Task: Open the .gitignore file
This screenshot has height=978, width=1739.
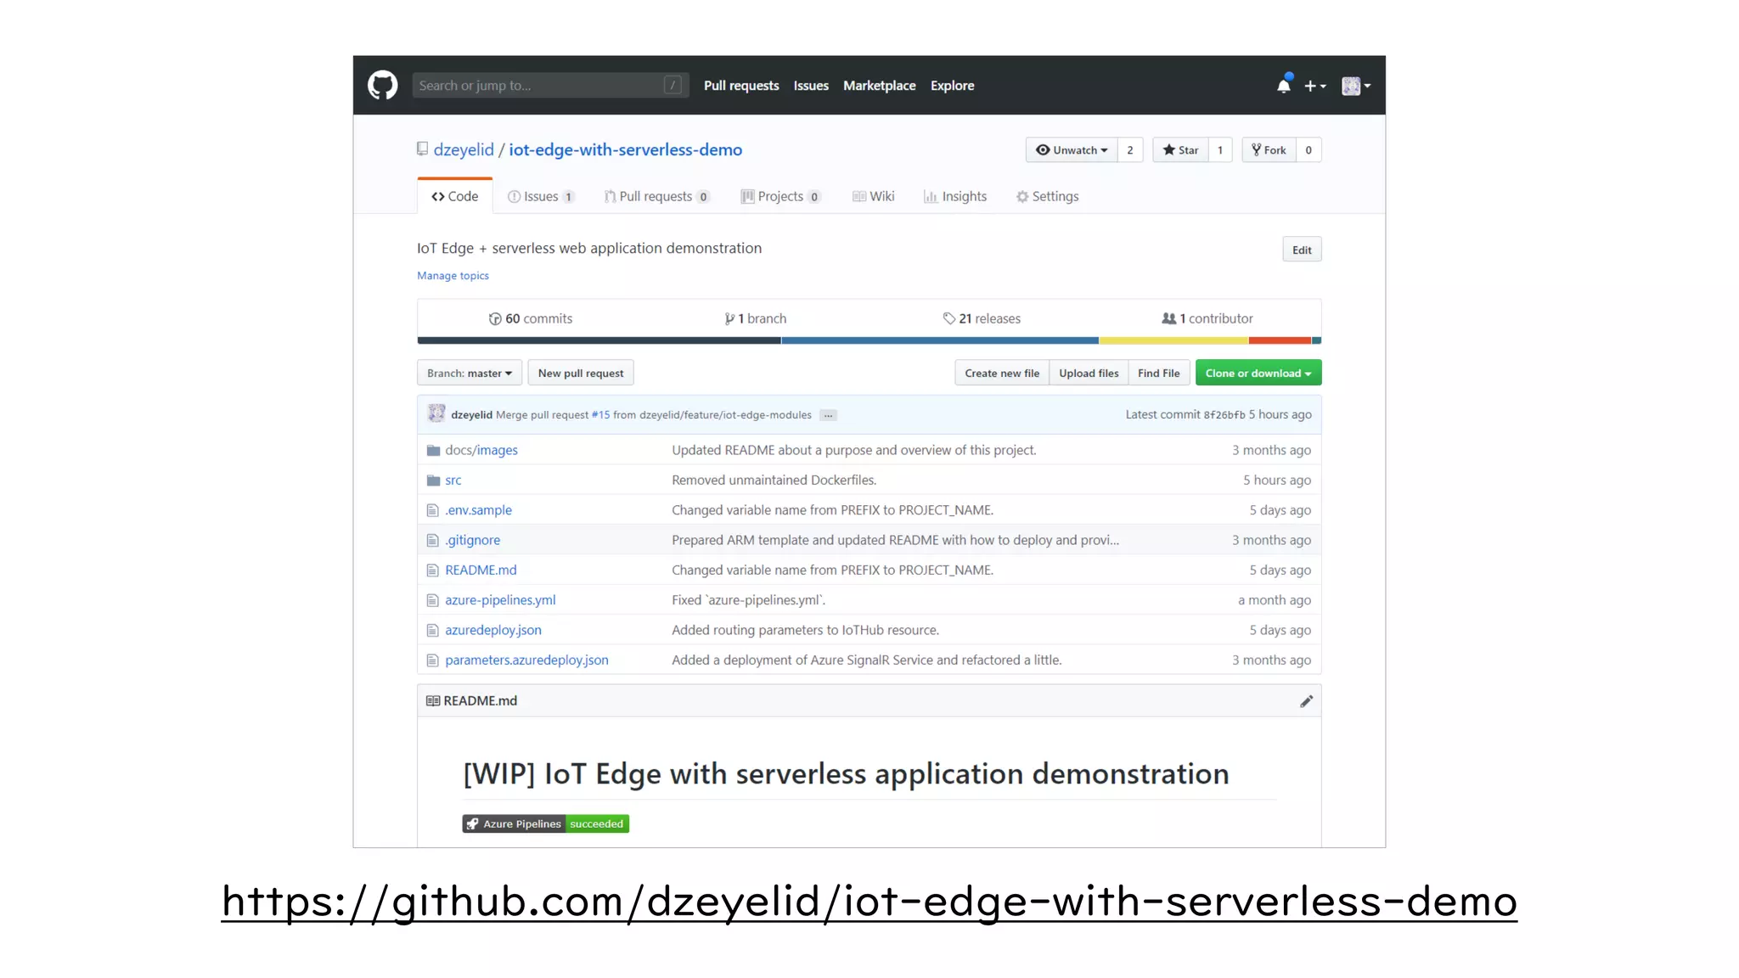Action: tap(473, 540)
